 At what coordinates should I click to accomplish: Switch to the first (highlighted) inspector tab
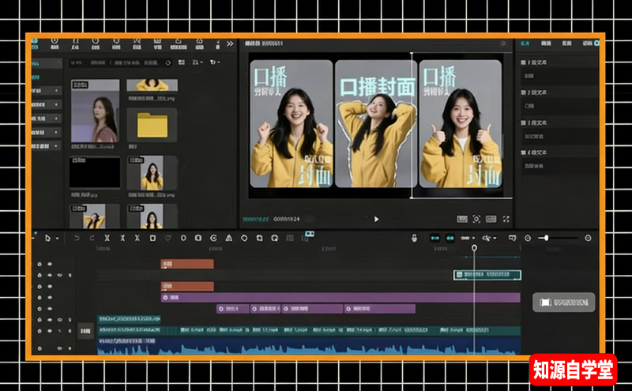pyautogui.click(x=525, y=43)
